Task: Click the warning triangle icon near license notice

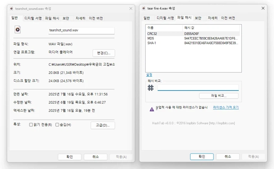Action: click(152, 109)
